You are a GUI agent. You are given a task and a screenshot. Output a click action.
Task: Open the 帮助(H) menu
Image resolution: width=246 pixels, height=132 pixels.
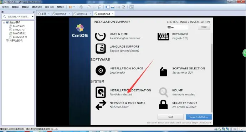click(x=60, y=7)
